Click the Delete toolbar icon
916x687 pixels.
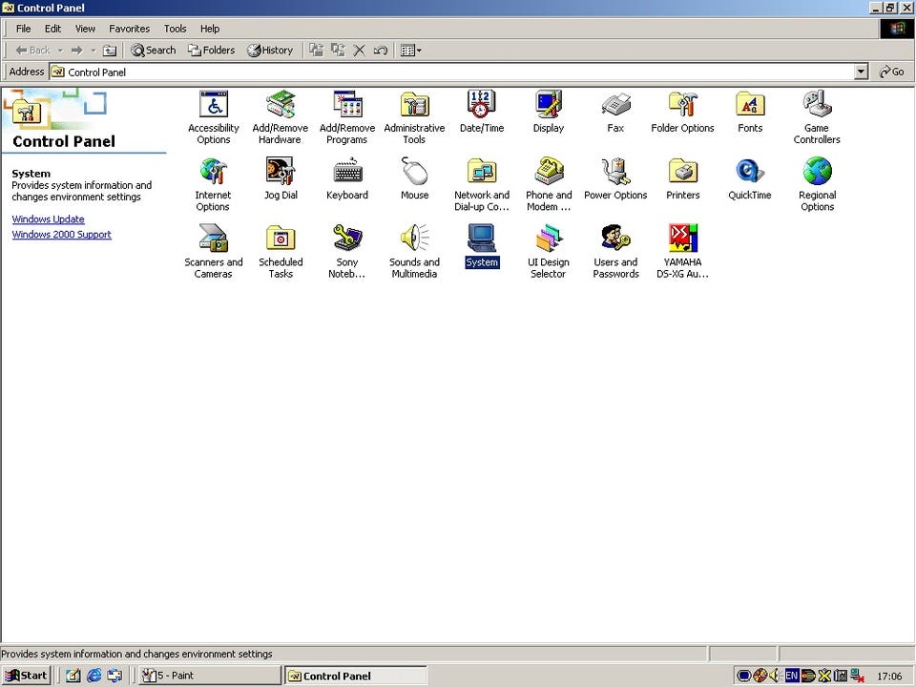coord(360,51)
